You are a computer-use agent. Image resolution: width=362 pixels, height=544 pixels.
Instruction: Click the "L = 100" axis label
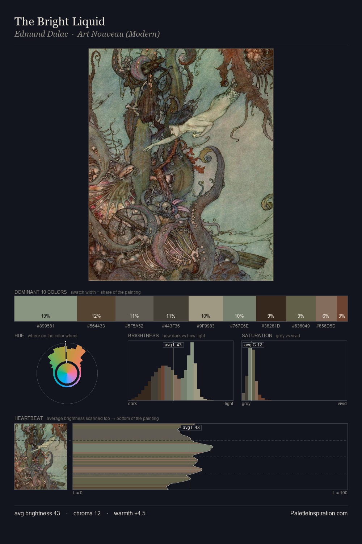[340, 493]
